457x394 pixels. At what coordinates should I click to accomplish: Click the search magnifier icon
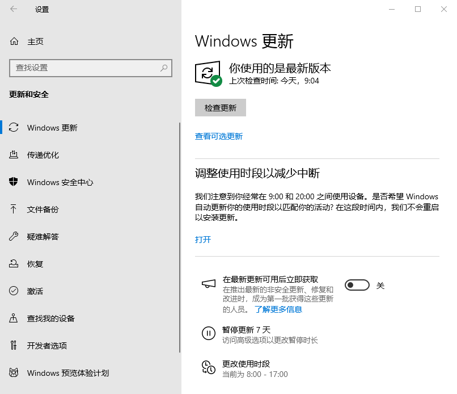[x=164, y=68]
